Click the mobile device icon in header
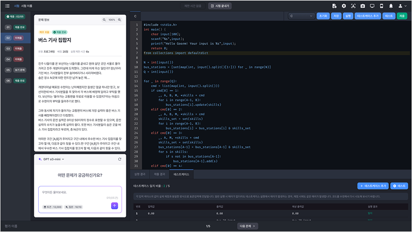The width and height of the screenshot is (412, 232). pos(381,5)
